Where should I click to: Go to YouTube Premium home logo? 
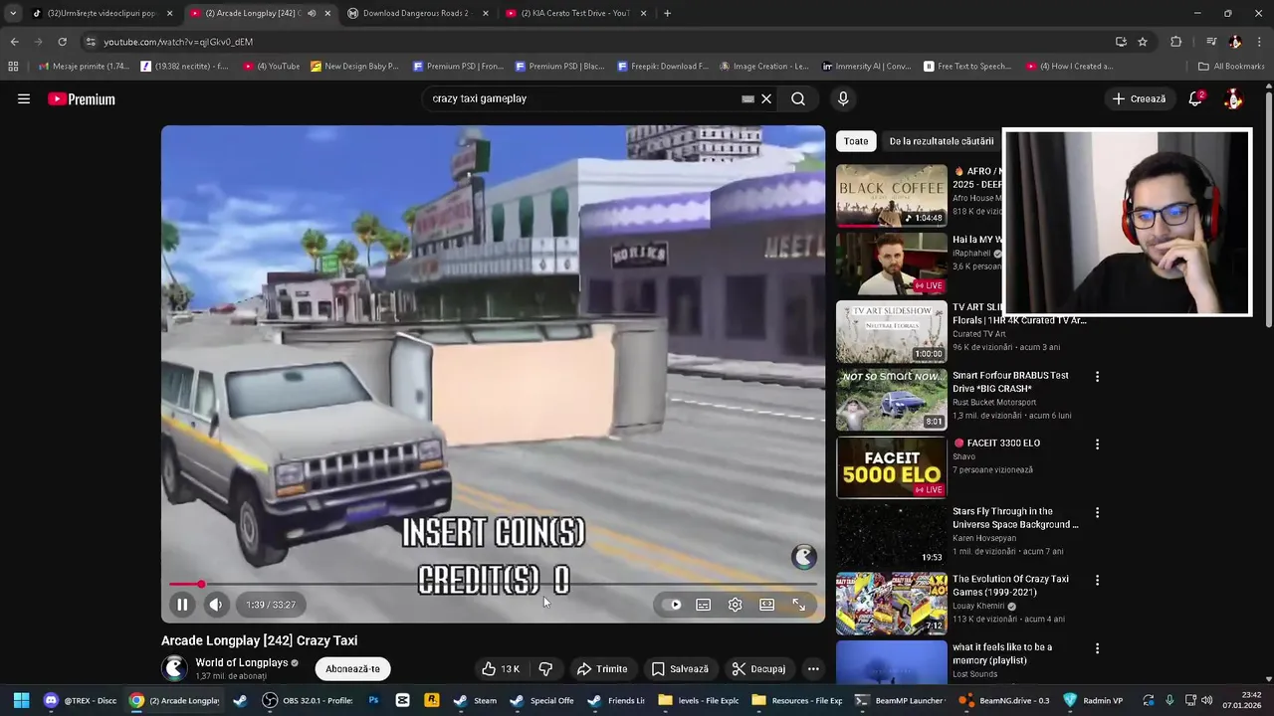82,98
